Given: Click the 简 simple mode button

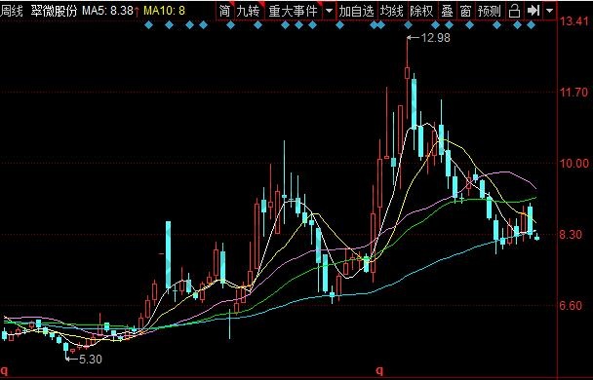Looking at the screenshot, I should (x=224, y=11).
